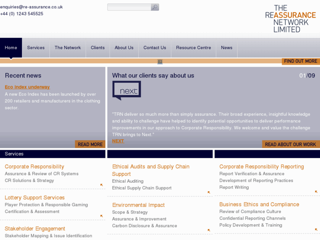This screenshot has height=240, width=320.
Task: Open the Resource Centre menu item
Action: tap(194, 48)
